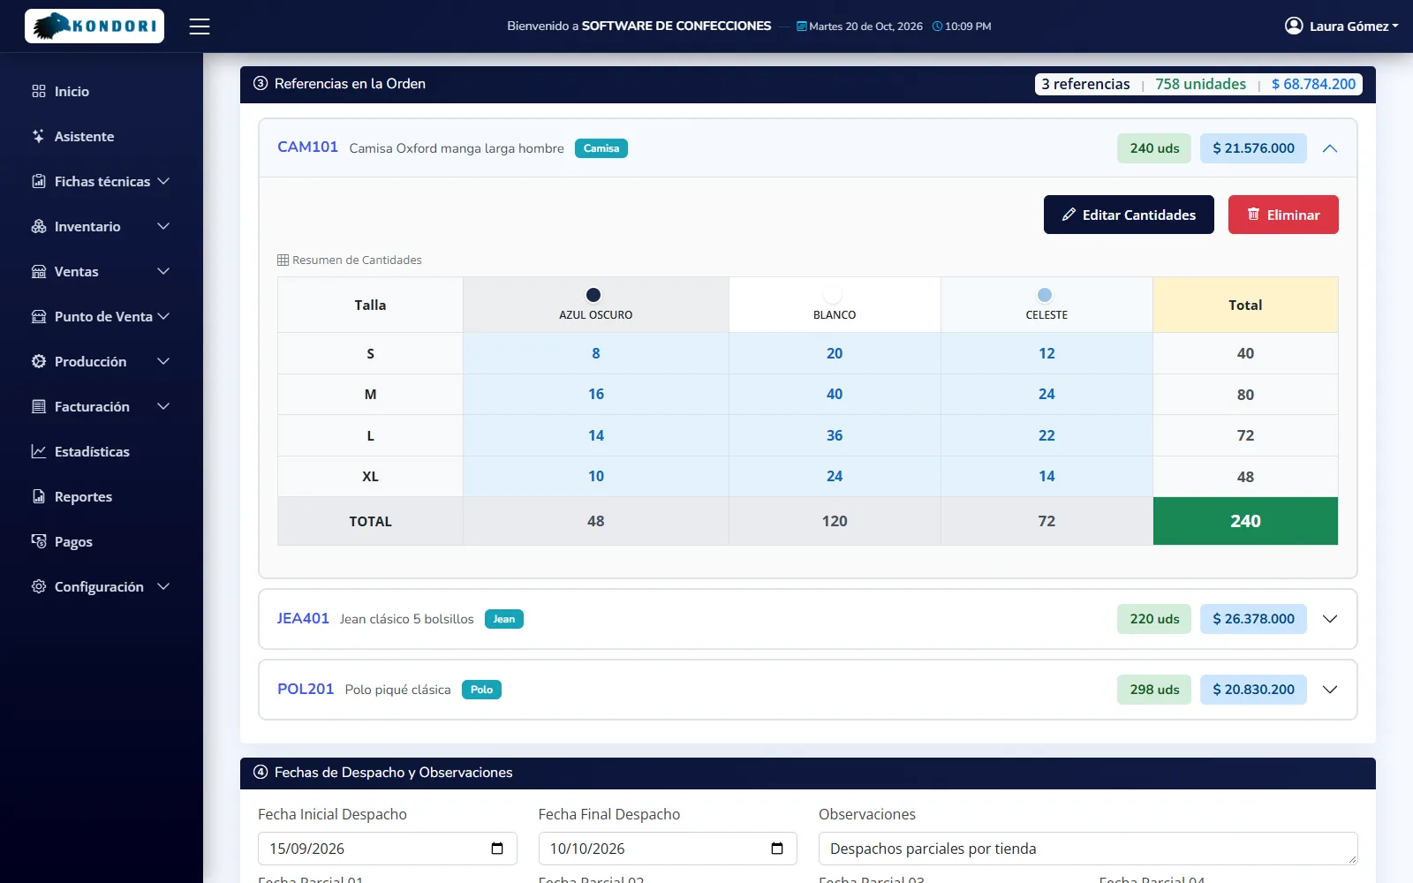The height and width of the screenshot is (883, 1413).
Task: Open calendar picker for Fecha Inicial Despacho
Action: (497, 849)
